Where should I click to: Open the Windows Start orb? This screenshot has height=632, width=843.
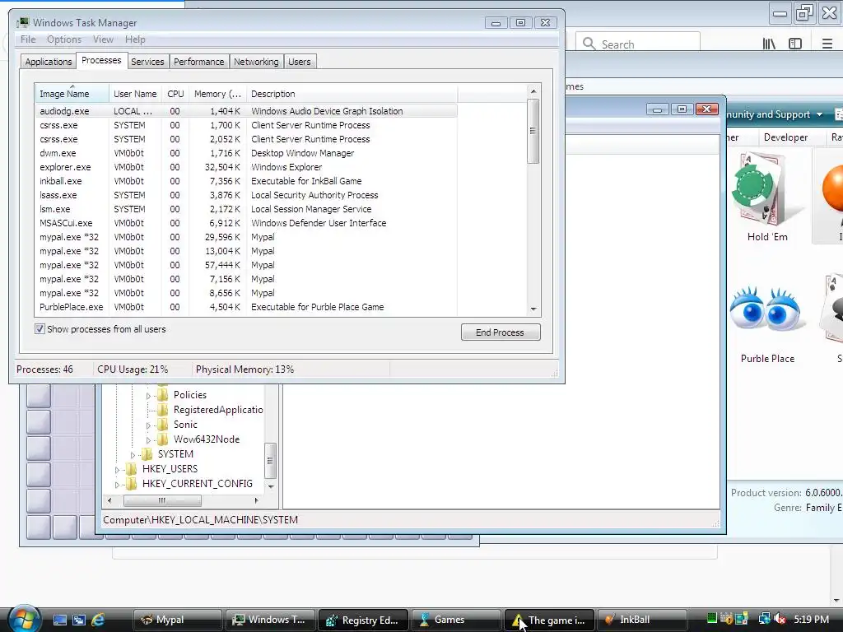[x=23, y=619]
